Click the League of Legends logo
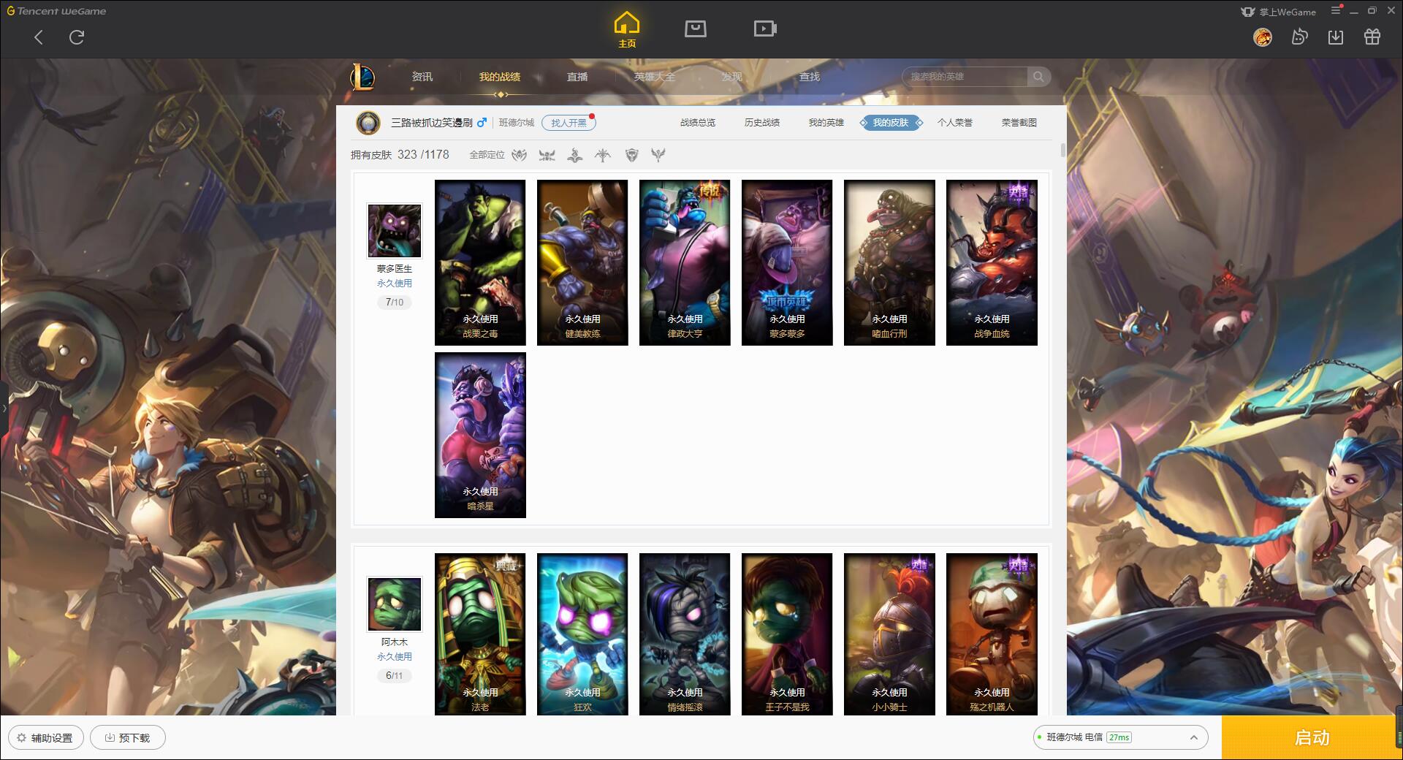Viewport: 1403px width, 760px height. 362,77
